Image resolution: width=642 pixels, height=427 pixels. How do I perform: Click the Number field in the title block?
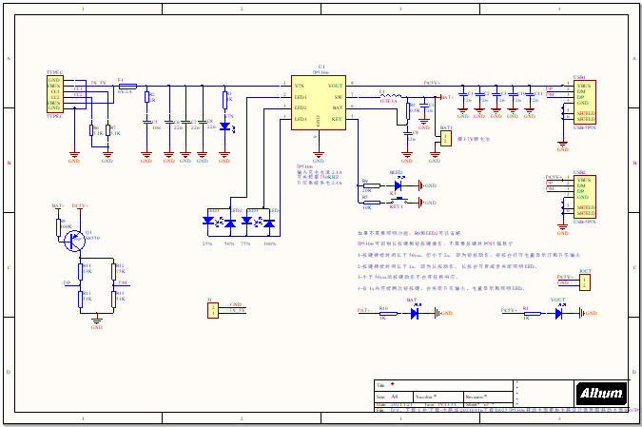click(438, 397)
